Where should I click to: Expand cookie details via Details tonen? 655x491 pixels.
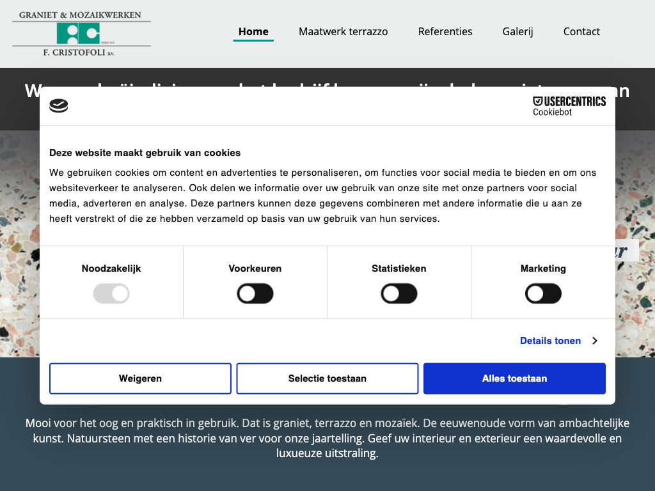[550, 341]
